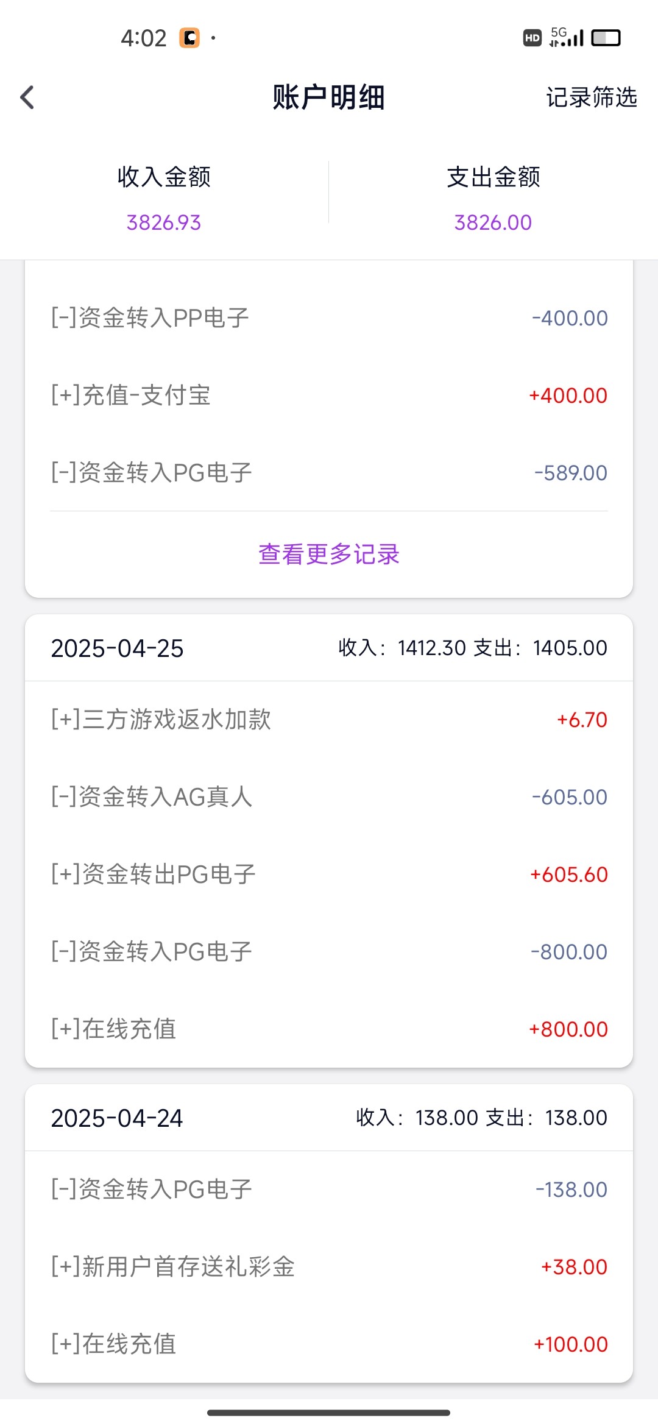Tap the home indicator bar
Screen dimensions: 658x1426
(329, 1412)
